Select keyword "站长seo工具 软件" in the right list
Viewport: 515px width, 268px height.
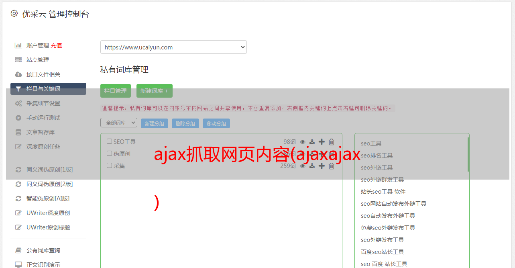tap(383, 192)
